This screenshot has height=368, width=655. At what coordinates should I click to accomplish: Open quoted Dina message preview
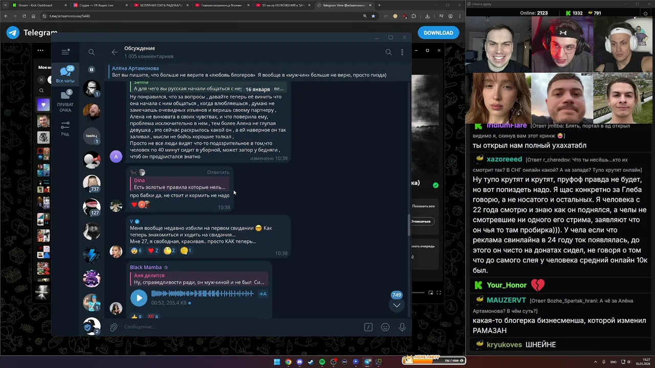(x=180, y=183)
